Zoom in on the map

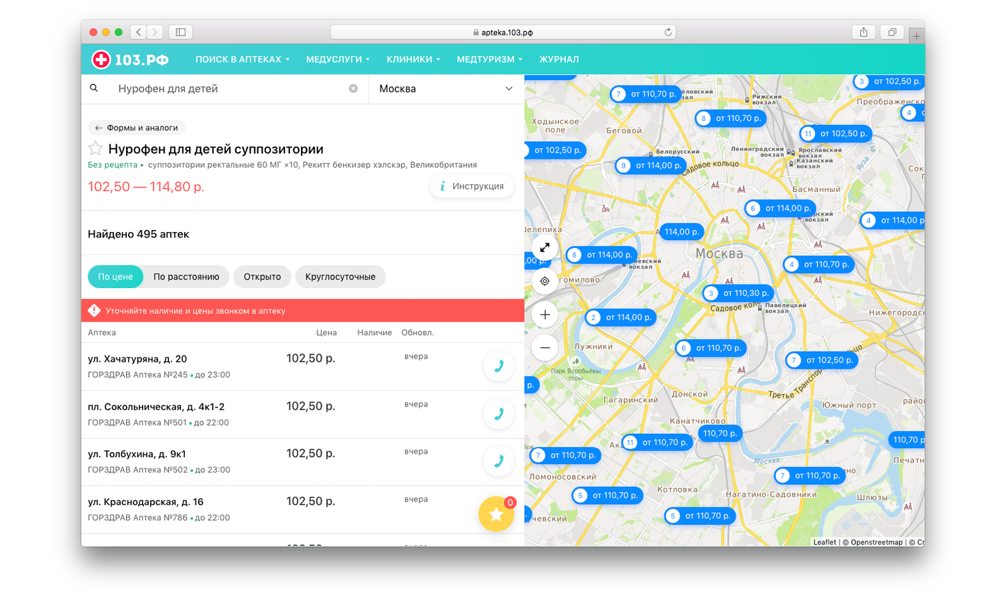coord(545,315)
